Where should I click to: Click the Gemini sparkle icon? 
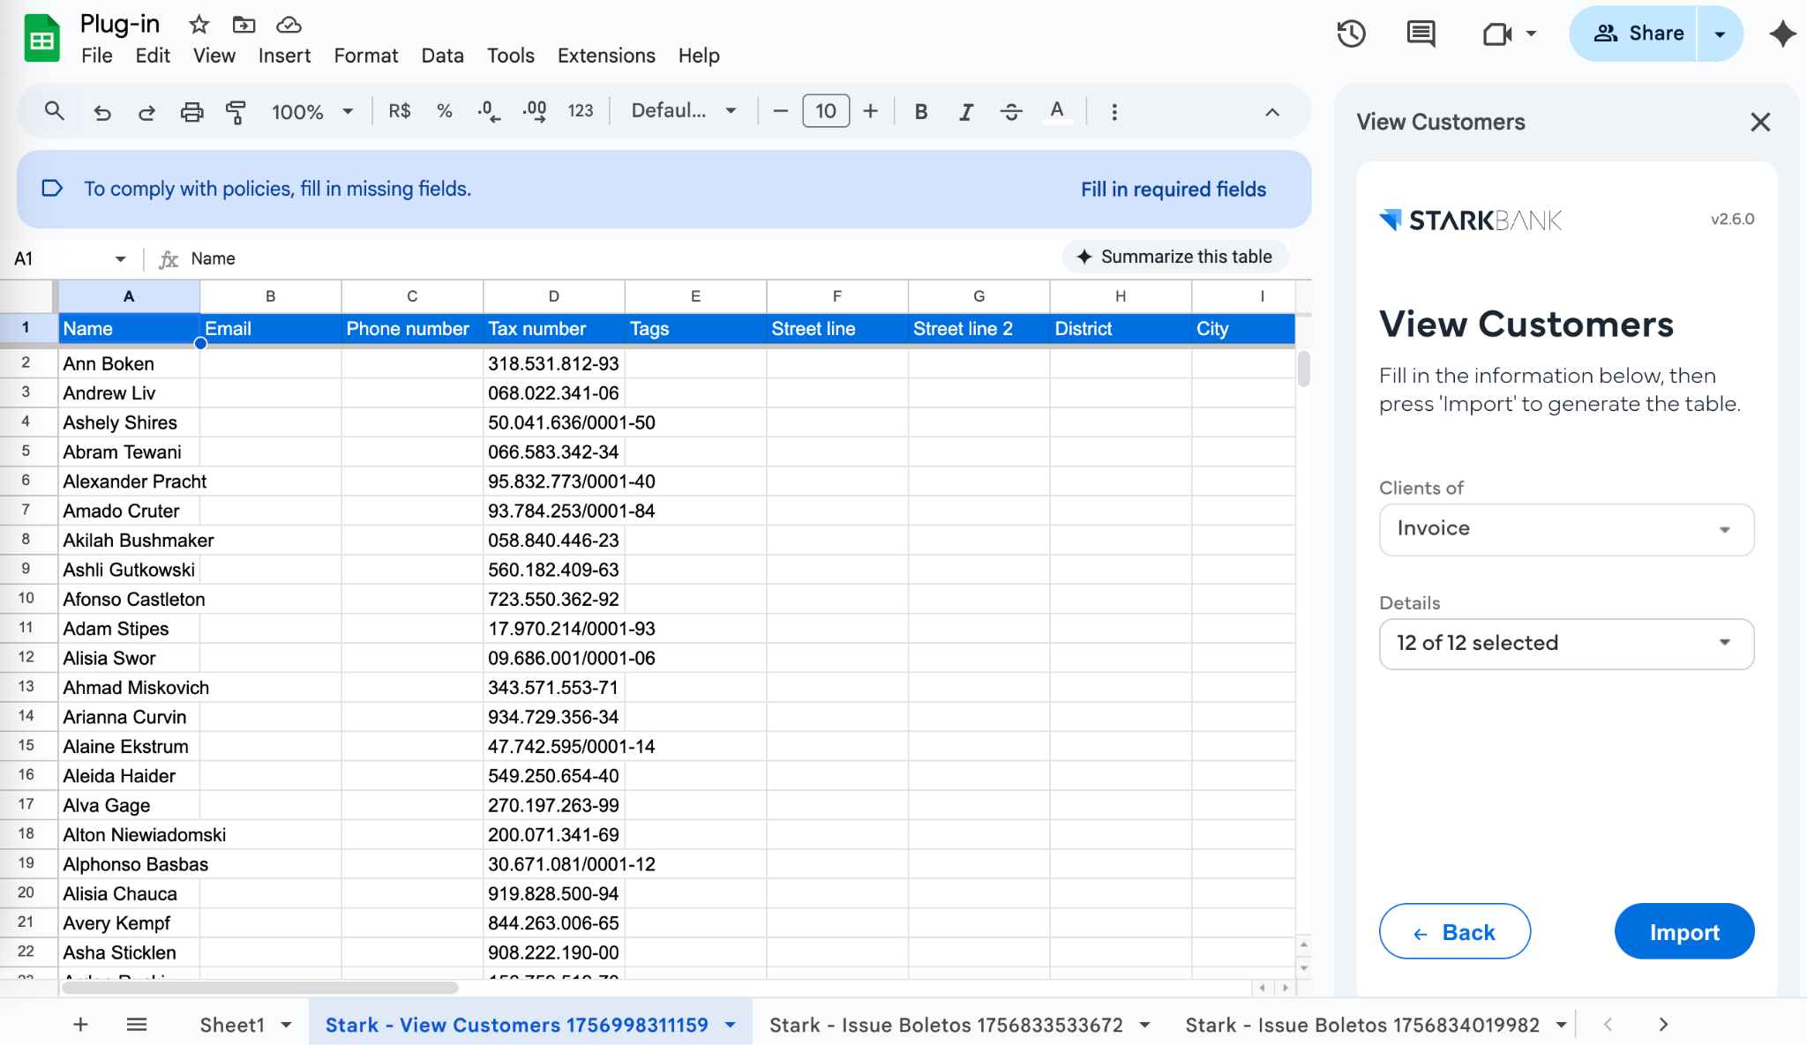pos(1782,34)
